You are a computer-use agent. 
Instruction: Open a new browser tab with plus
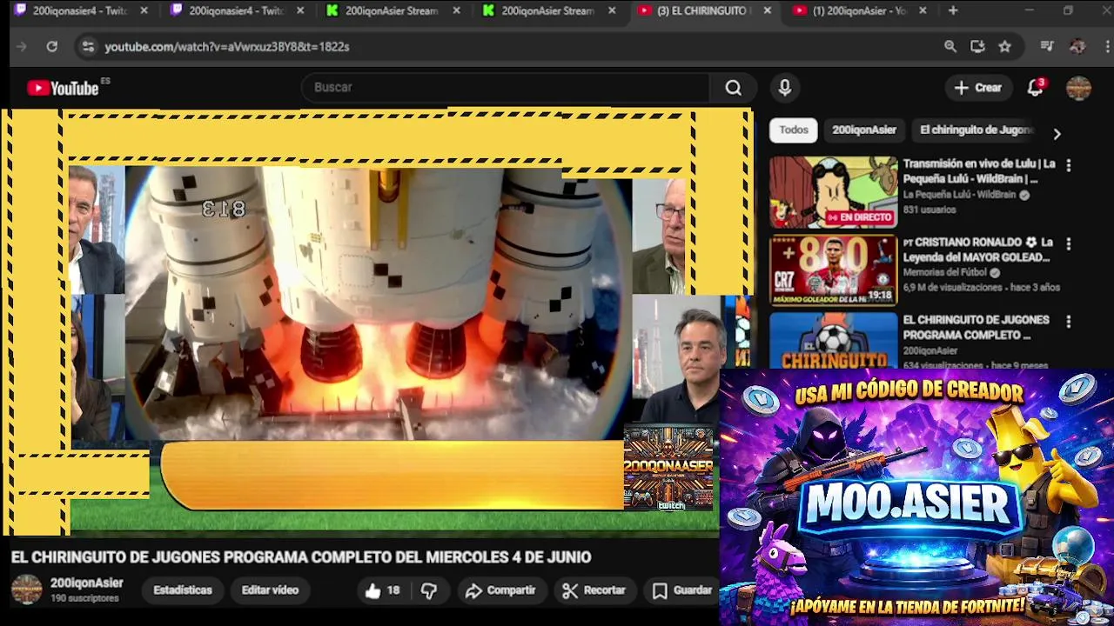[953, 10]
